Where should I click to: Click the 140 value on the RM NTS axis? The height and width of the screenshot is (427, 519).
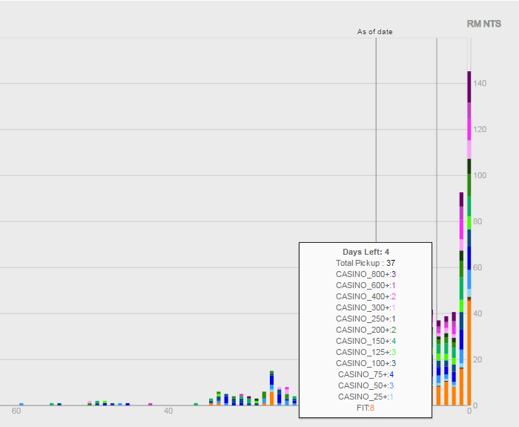[480, 83]
